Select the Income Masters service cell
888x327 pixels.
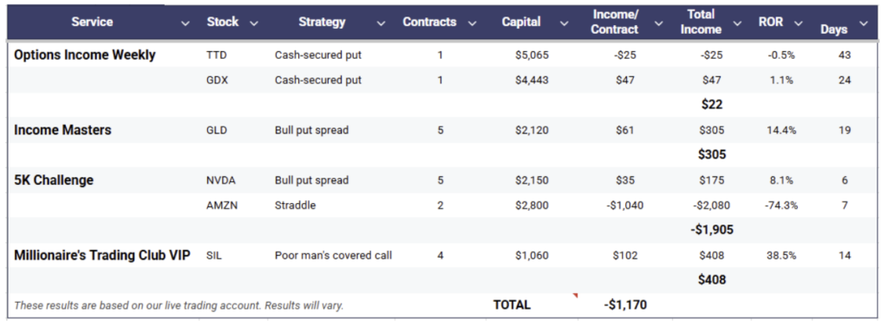coord(62,130)
